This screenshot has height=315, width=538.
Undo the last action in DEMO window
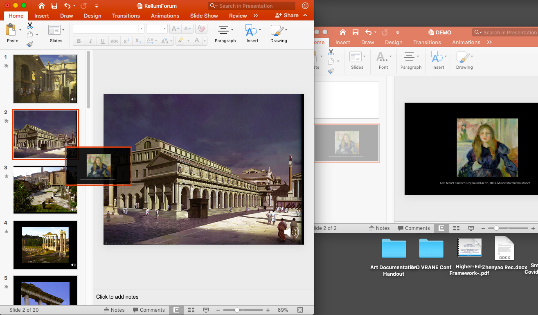(x=368, y=32)
